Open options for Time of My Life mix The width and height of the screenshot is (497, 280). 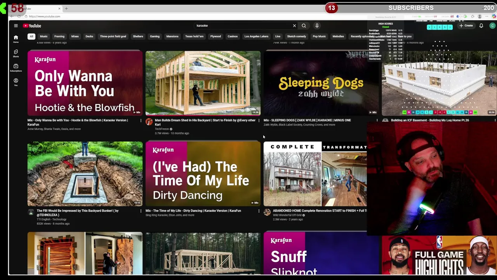(259, 211)
